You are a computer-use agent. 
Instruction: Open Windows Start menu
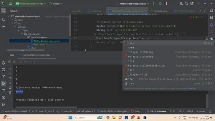70,118
